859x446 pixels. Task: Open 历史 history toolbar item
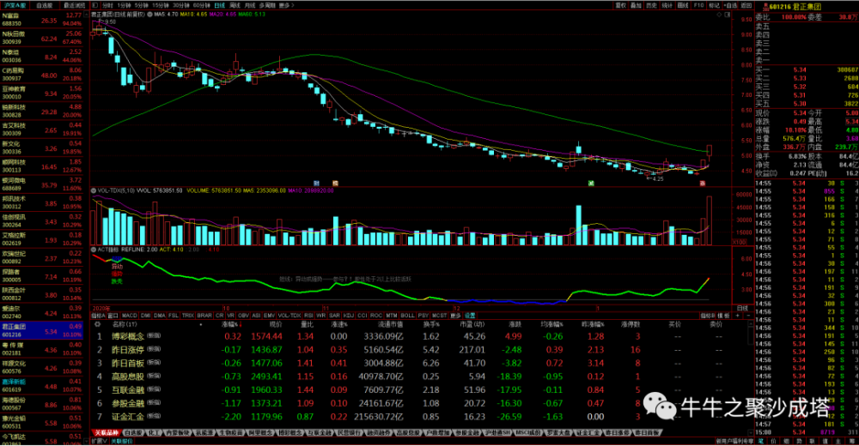pos(651,5)
